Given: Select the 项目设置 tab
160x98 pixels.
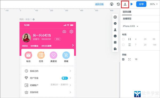Looking at the screenshot, I should [127, 12].
